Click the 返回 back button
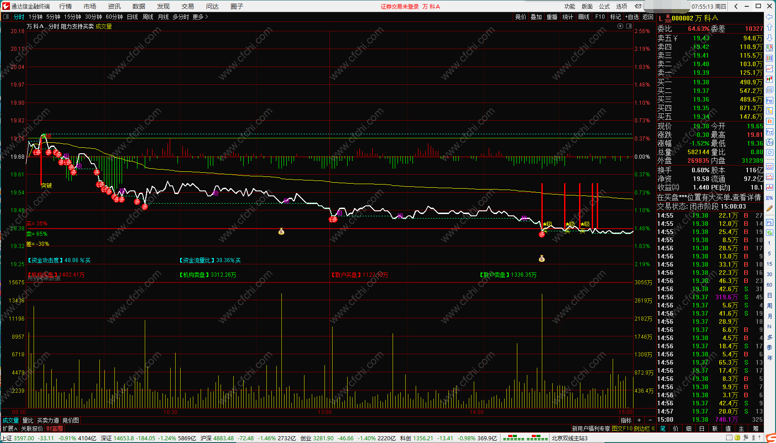 pos(648,17)
